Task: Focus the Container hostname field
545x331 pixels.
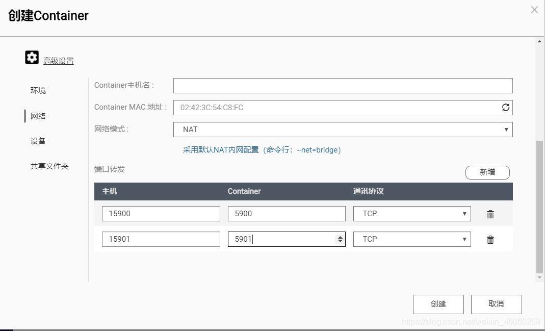Action: click(343, 86)
